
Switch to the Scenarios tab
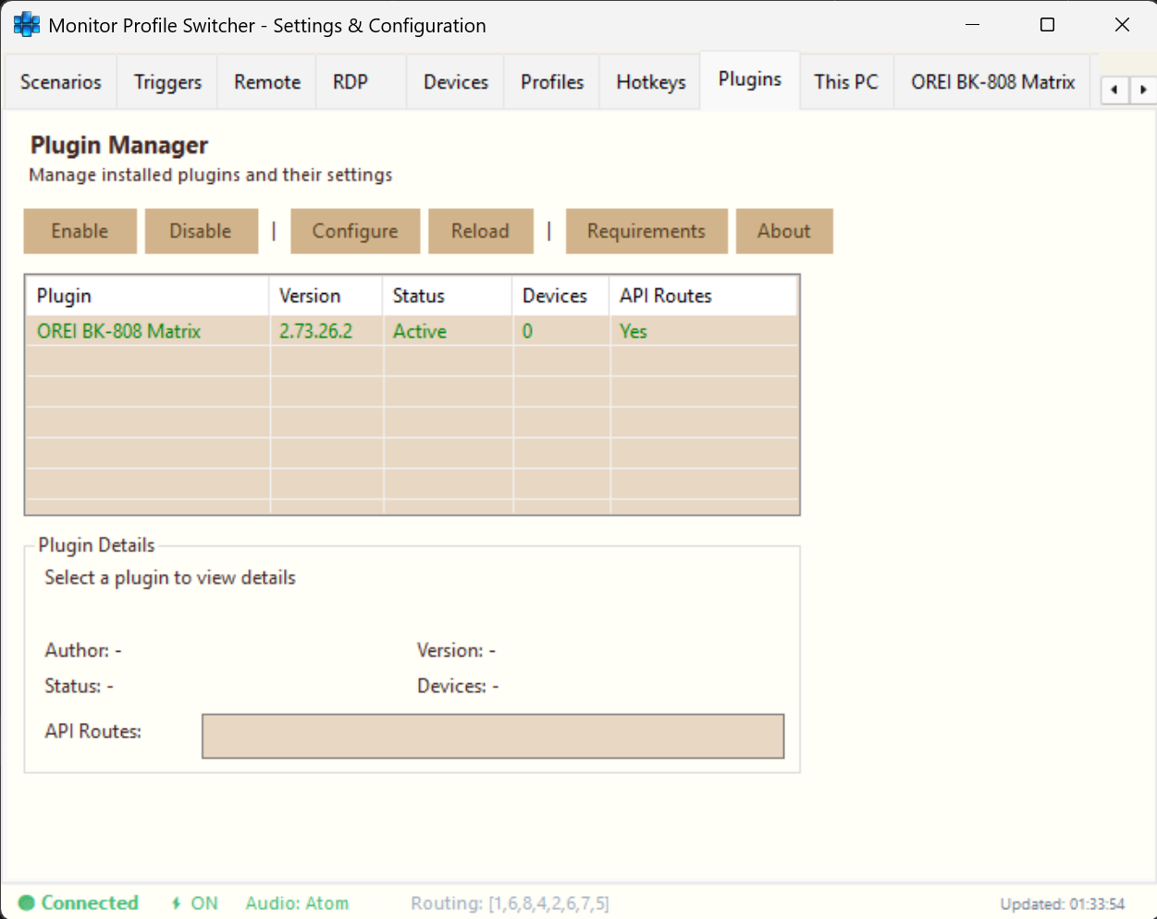click(59, 81)
